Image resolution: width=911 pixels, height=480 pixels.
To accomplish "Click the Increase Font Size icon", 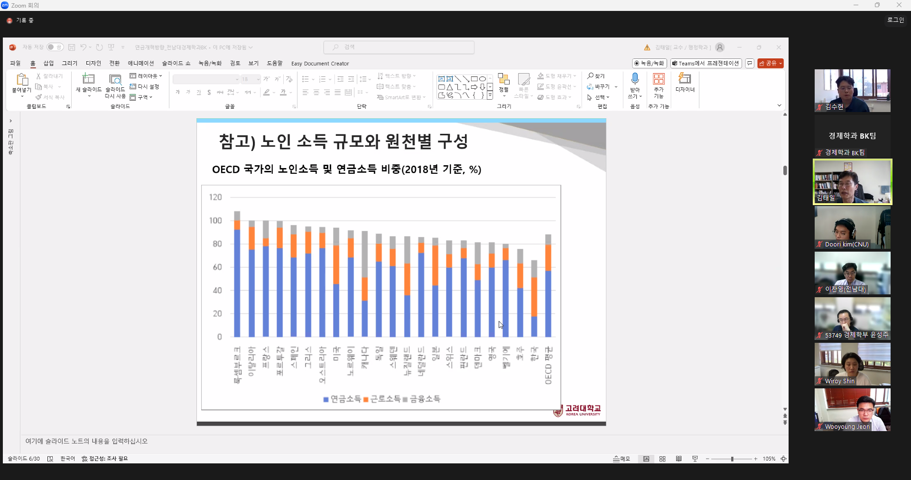I will click(266, 79).
